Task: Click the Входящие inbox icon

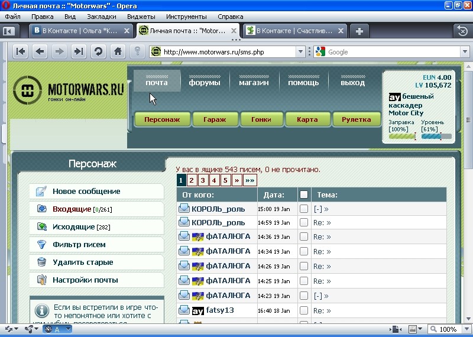Action: pyautogui.click(x=41, y=209)
